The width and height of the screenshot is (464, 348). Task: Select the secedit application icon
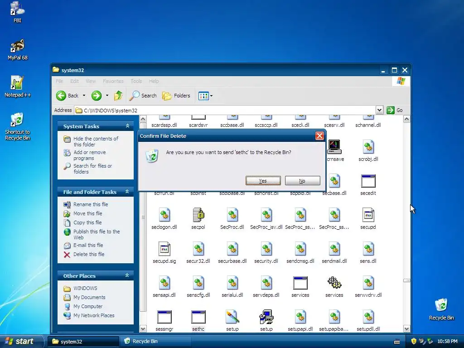coord(368,181)
